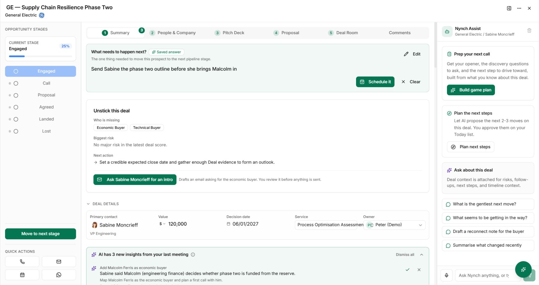Delete the Nynch Assist conversation via trash icon
The width and height of the screenshot is (539, 285).
point(529,31)
